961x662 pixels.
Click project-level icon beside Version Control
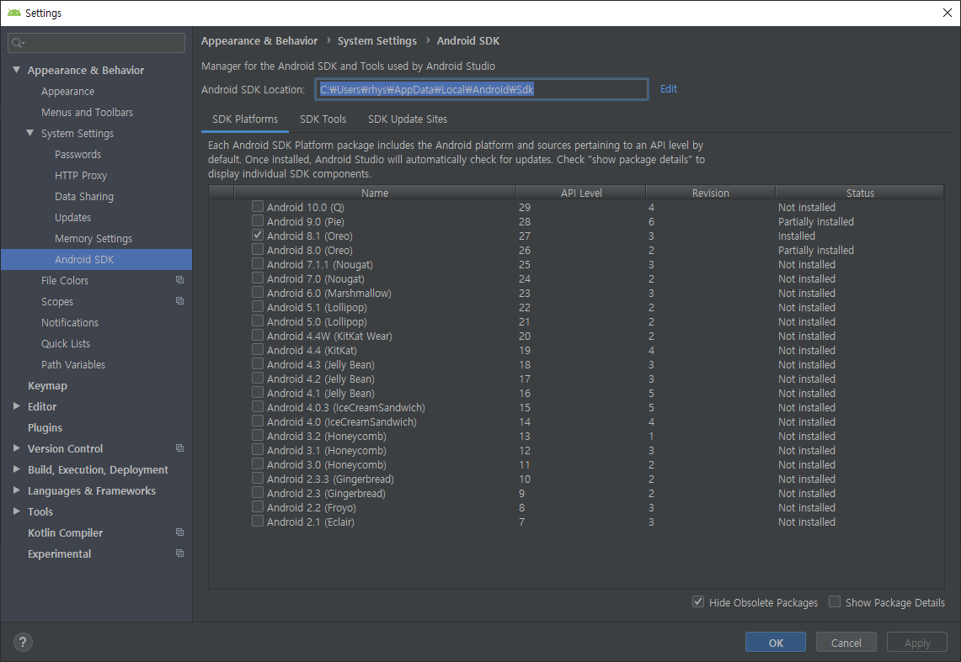[x=179, y=448]
